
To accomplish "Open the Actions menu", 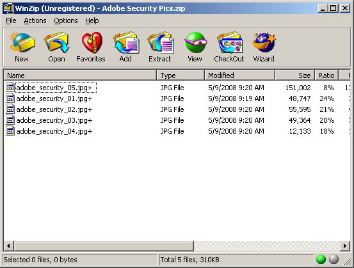I will pyautogui.click(x=35, y=20).
